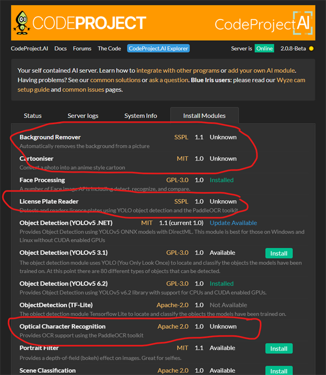Click Object Detection (YOLOv5 .NET) title
The image size is (326, 375).
[66, 223]
